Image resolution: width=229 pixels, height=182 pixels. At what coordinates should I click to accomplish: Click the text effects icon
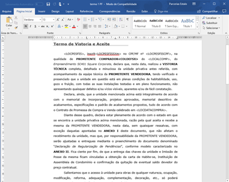click(59, 26)
